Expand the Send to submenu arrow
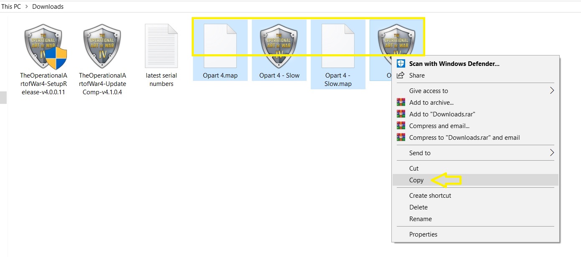Screen dimensions: 581x257 pos(552,153)
